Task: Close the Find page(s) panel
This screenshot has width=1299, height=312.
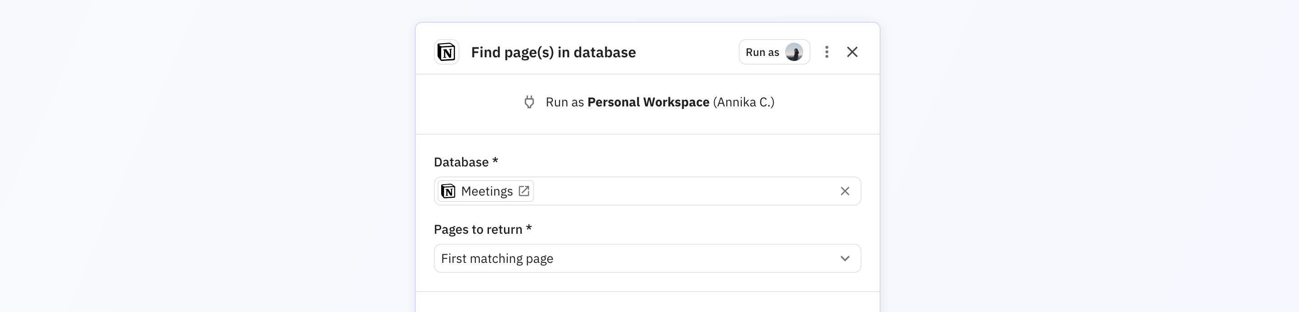Action: coord(852,52)
